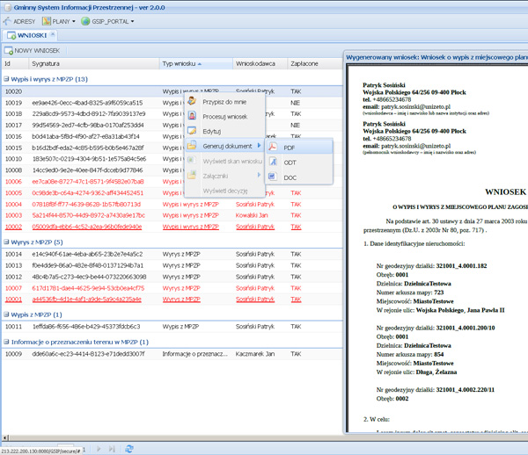Click the Edytuj pencil icon

point(192,131)
